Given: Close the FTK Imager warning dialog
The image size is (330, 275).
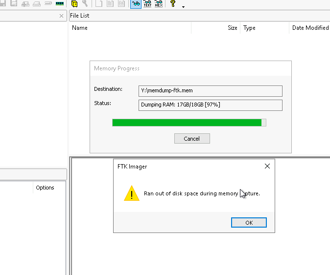Looking at the screenshot, I should [x=267, y=167].
